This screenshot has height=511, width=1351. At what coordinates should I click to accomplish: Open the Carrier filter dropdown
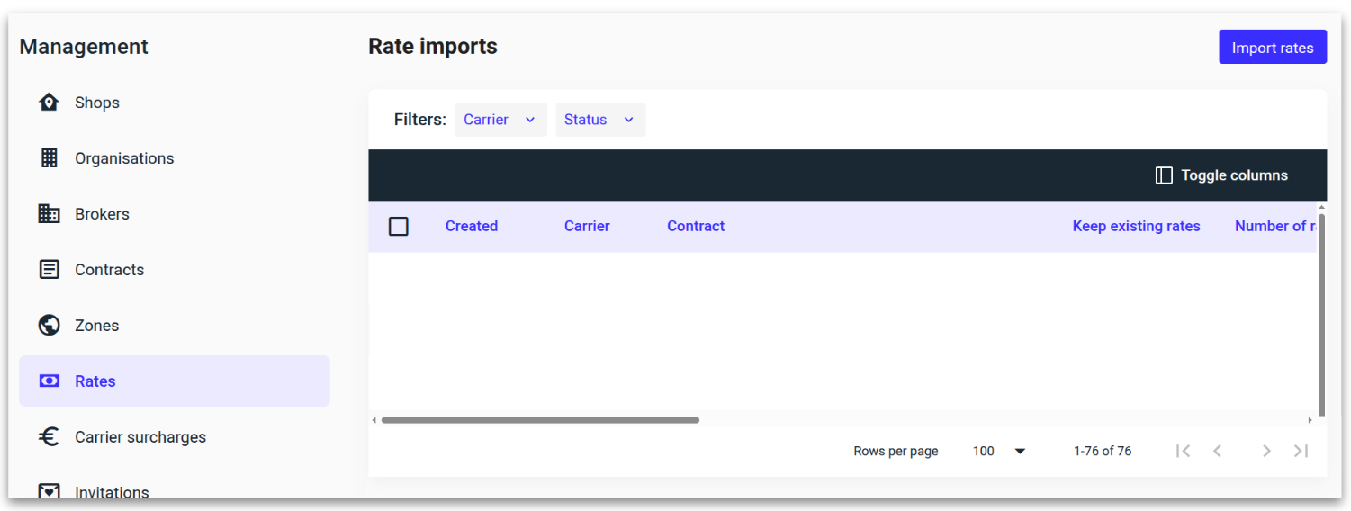pyautogui.click(x=500, y=120)
